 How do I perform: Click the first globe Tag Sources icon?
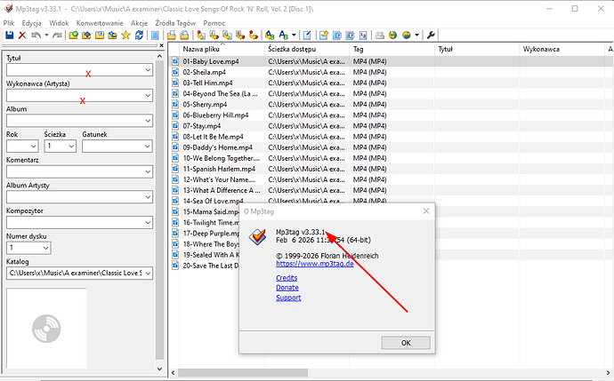click(392, 36)
